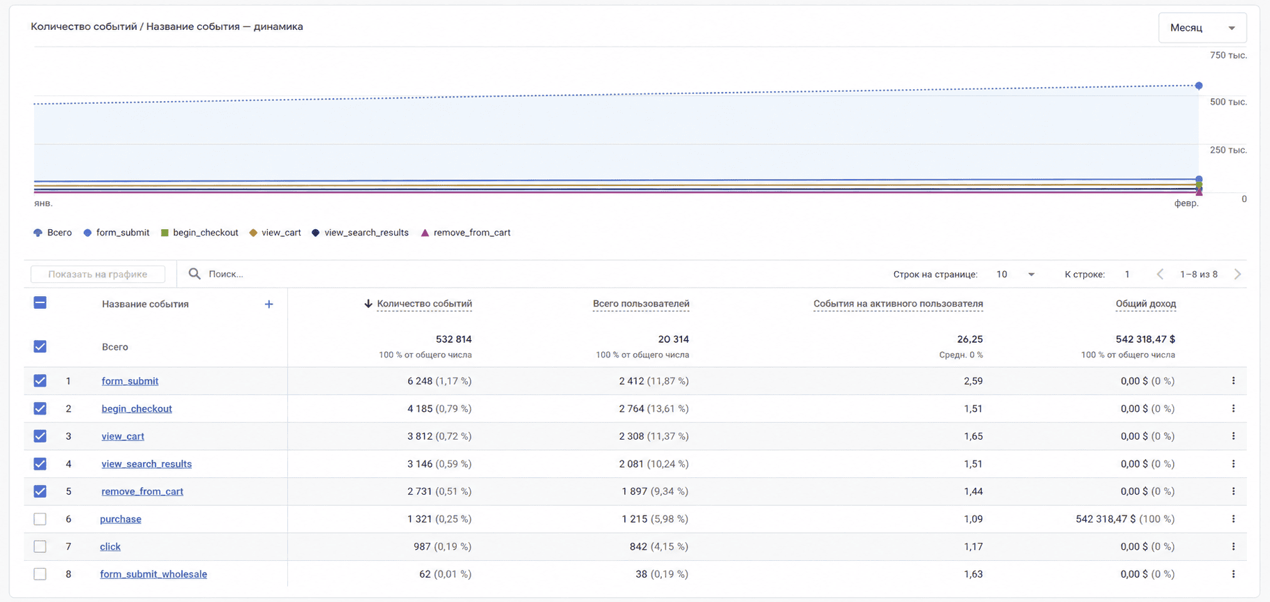Uncheck the Всего row checkbox
The image size is (1270, 602).
click(40, 346)
